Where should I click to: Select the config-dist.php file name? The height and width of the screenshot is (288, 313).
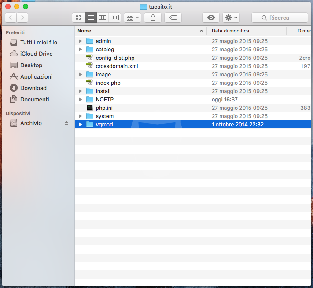[x=115, y=58]
